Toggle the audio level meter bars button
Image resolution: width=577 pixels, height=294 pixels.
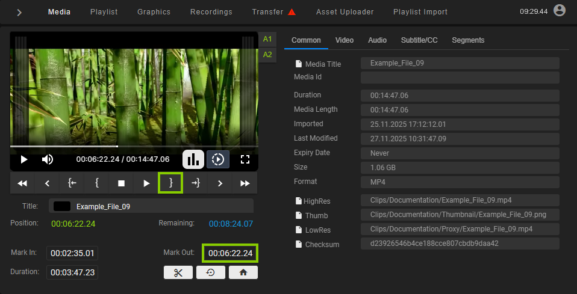tap(193, 159)
